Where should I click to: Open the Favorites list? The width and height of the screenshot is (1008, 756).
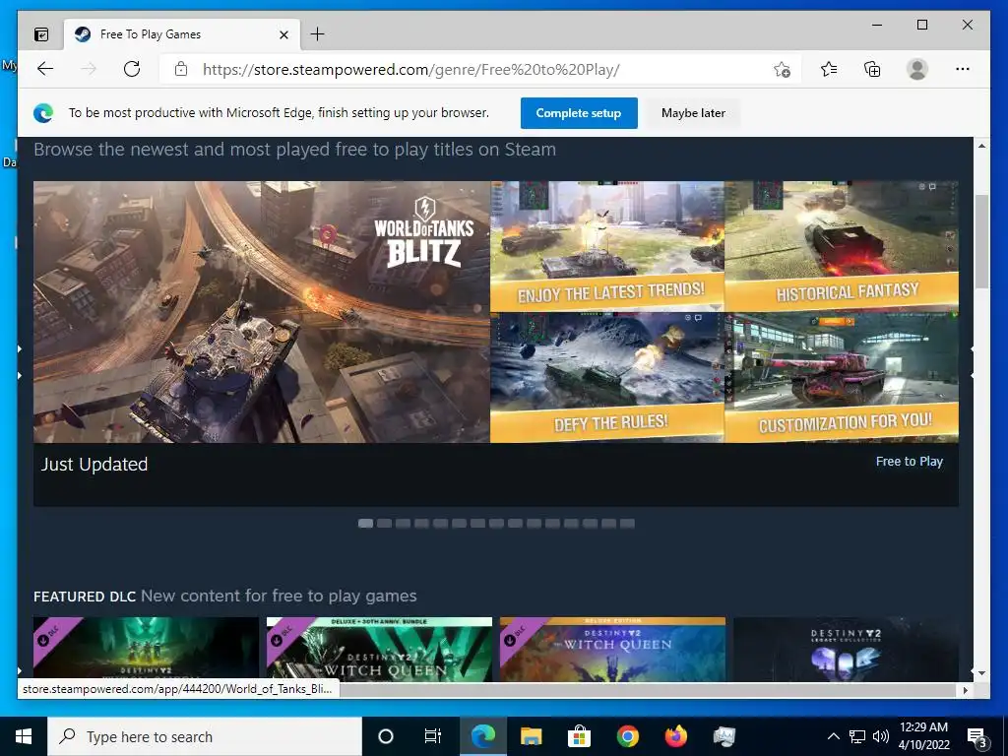(829, 69)
